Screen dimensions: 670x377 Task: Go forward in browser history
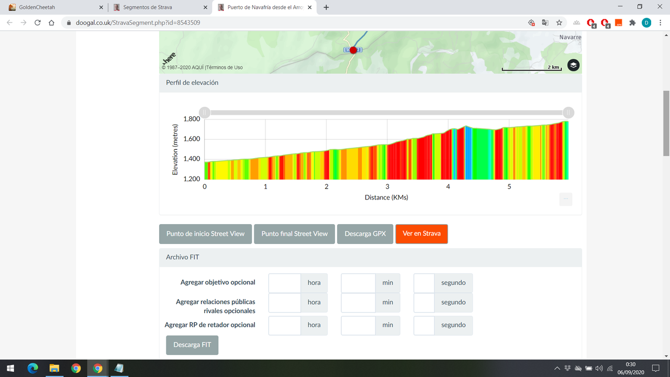point(24,23)
